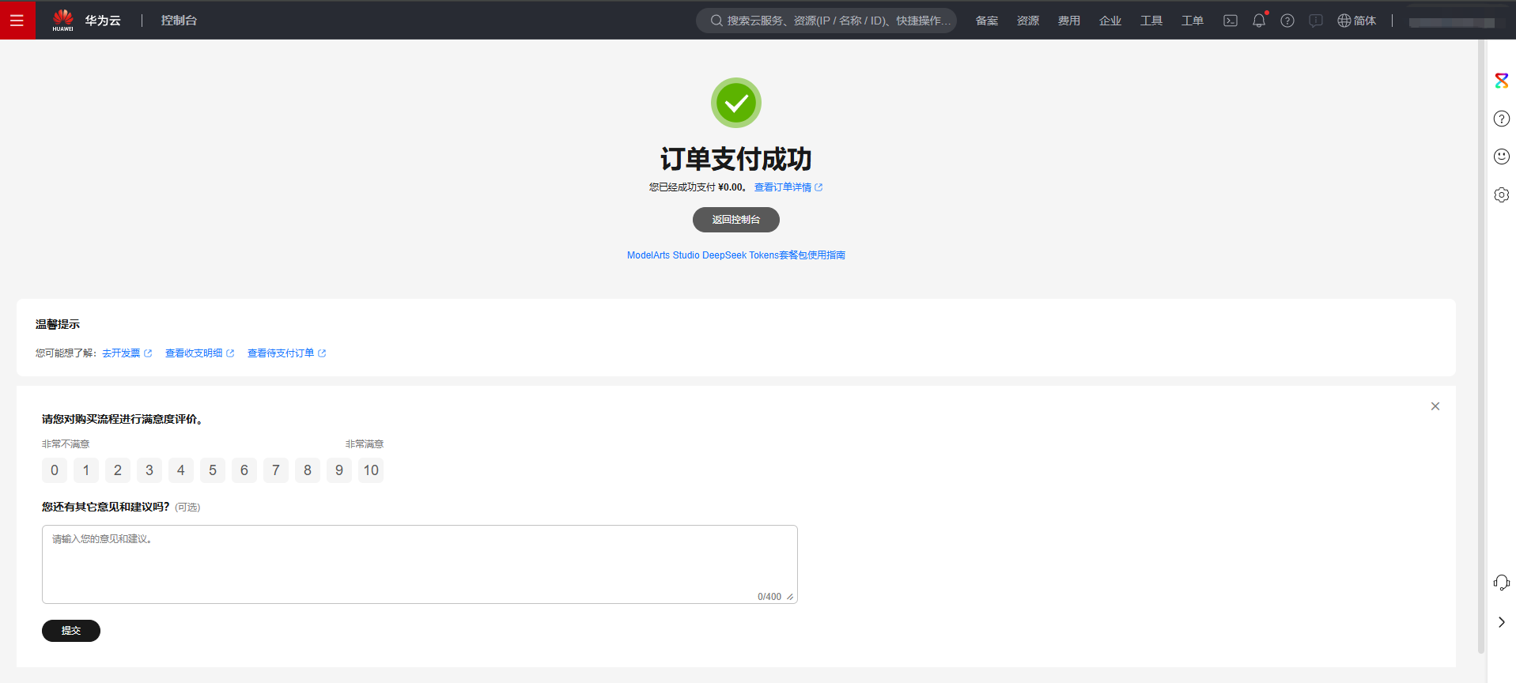Rate satisfaction as 2

118,470
